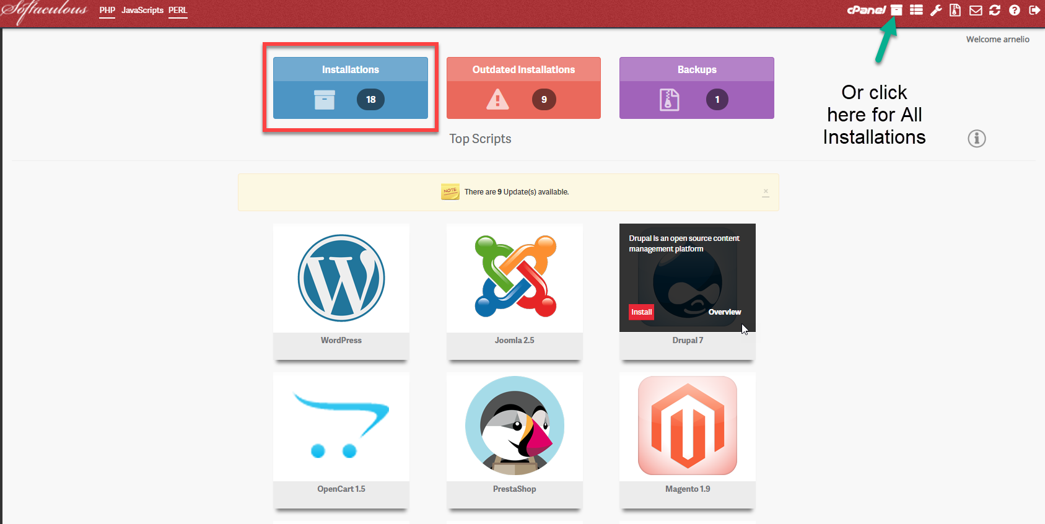Image resolution: width=1045 pixels, height=524 pixels.
Task: Click Drupal description 'open source content management platform'
Action: coord(684,243)
